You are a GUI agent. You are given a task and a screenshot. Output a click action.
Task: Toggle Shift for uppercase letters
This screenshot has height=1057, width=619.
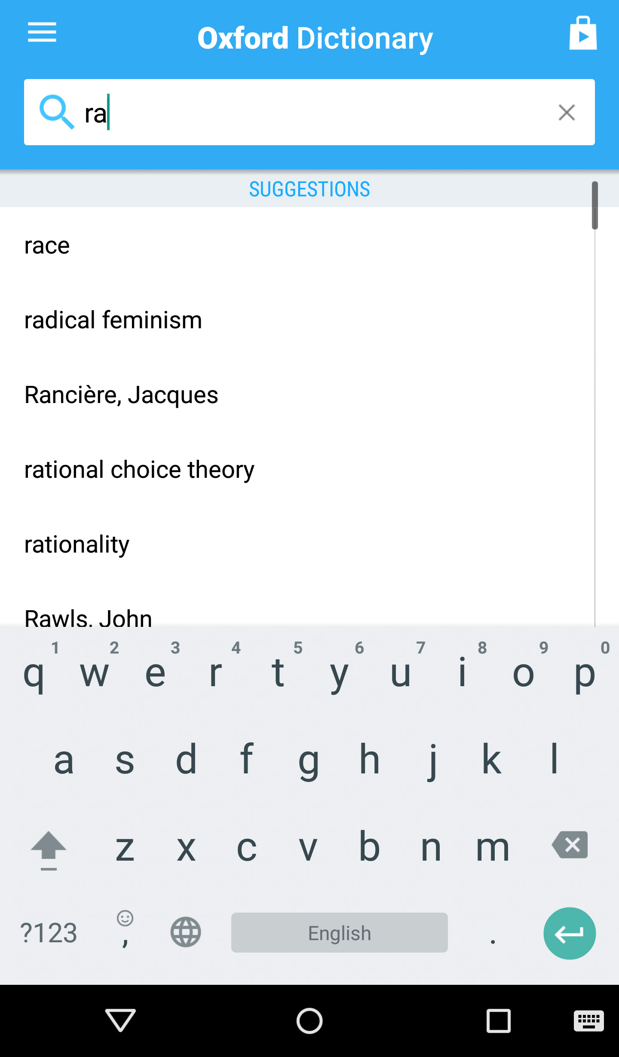click(x=48, y=846)
